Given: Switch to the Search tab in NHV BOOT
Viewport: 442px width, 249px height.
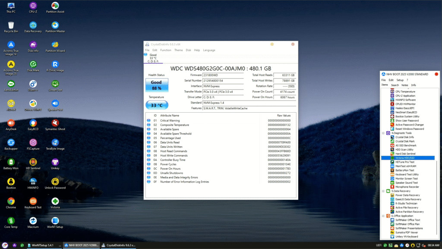Looking at the screenshot, I should tap(395, 85).
